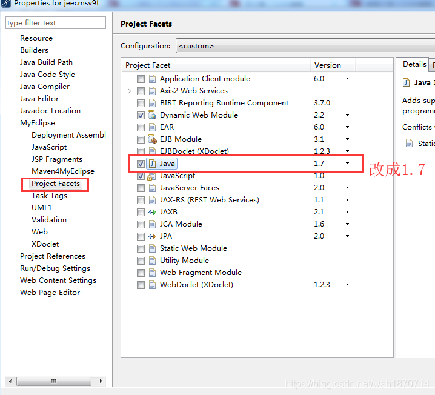The width and height of the screenshot is (435, 395).
Task: Click the WebDoclet (XDoclet) document icon
Action: 152,285
